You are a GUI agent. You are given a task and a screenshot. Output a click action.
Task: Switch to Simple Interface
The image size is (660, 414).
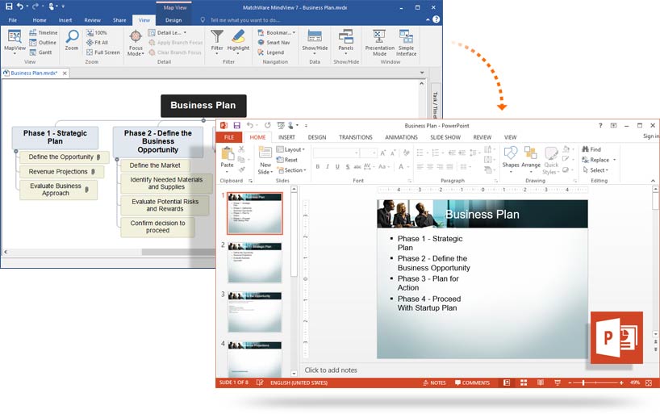point(406,43)
